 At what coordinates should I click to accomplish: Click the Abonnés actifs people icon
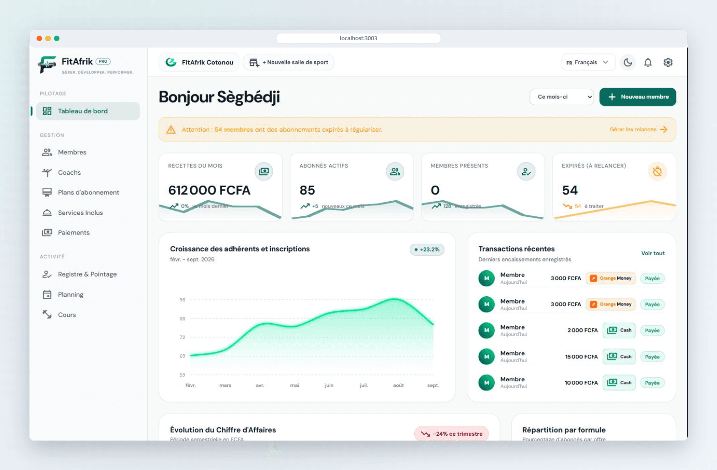pos(395,171)
